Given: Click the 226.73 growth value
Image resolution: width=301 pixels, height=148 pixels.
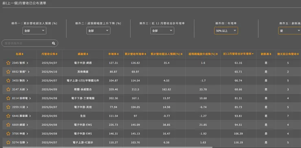Looking at the screenshot, I should [x=113, y=125].
